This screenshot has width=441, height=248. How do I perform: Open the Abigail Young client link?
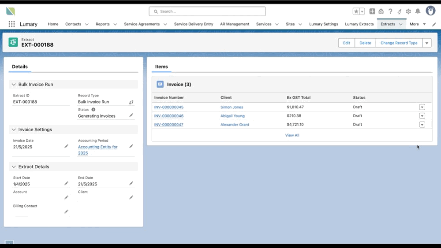[232, 116]
